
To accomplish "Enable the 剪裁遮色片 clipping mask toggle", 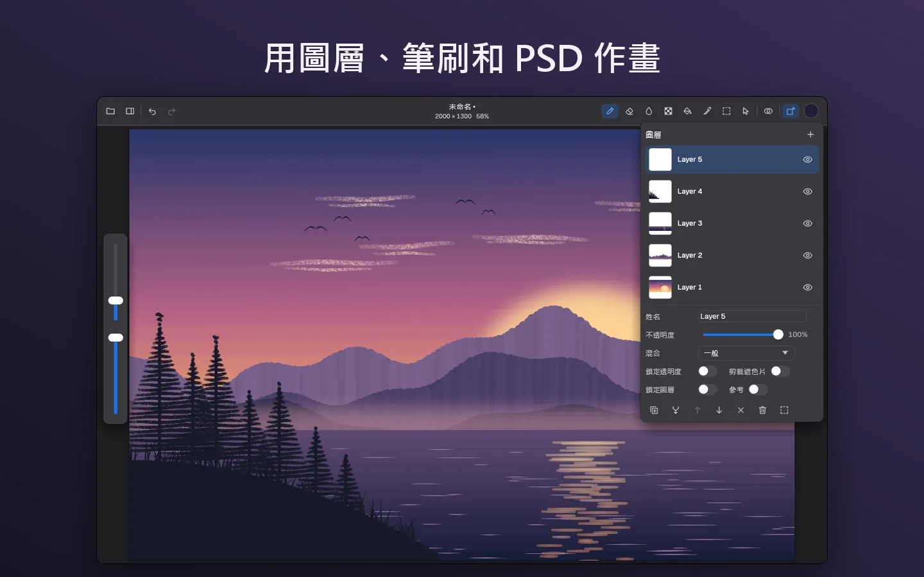I will (x=780, y=371).
